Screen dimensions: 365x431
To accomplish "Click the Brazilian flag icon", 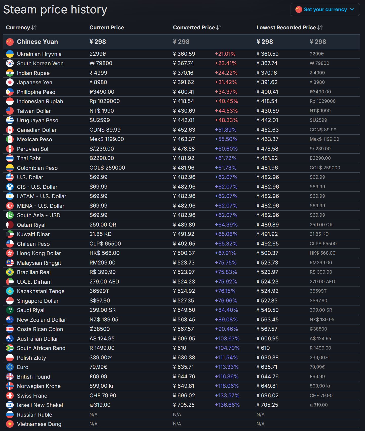I will click(x=10, y=272).
